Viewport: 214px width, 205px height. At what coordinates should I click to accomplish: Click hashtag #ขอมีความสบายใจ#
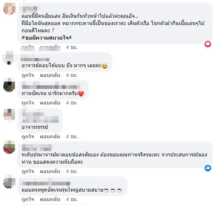(x=47, y=38)
